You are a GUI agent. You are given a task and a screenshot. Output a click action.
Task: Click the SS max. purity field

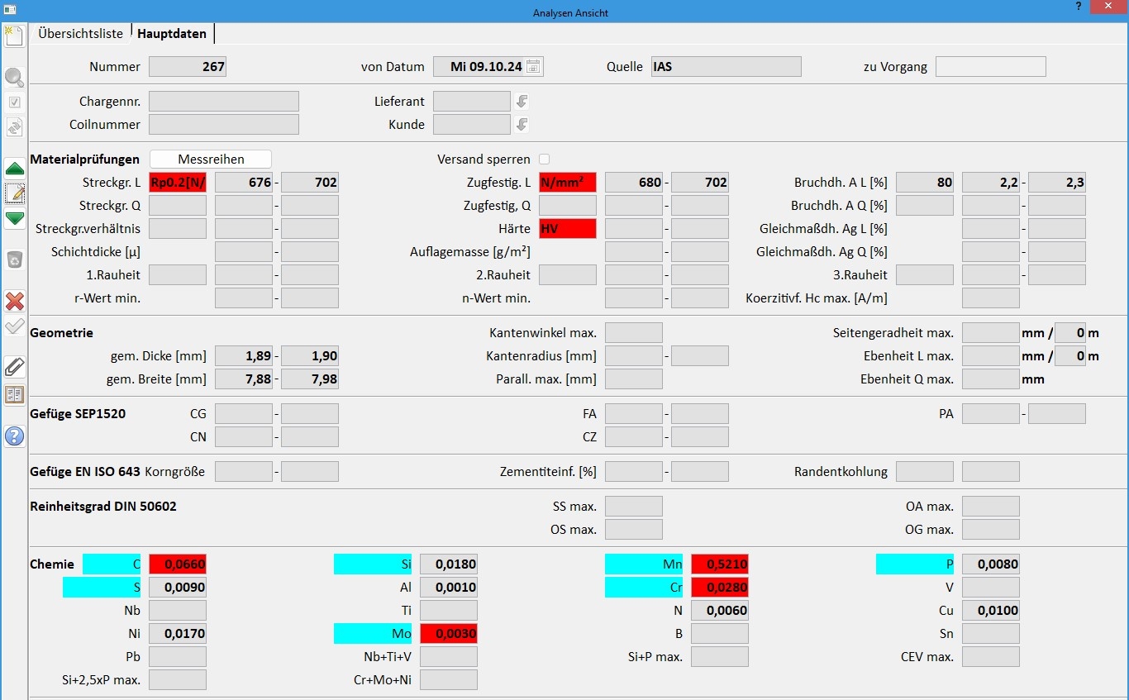[x=634, y=507]
